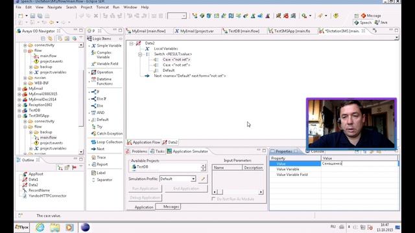
Task: Expand the Reception1902 project node
Action: coord(19,105)
